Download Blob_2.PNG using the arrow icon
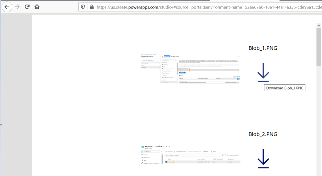322x176 pixels. point(263,158)
